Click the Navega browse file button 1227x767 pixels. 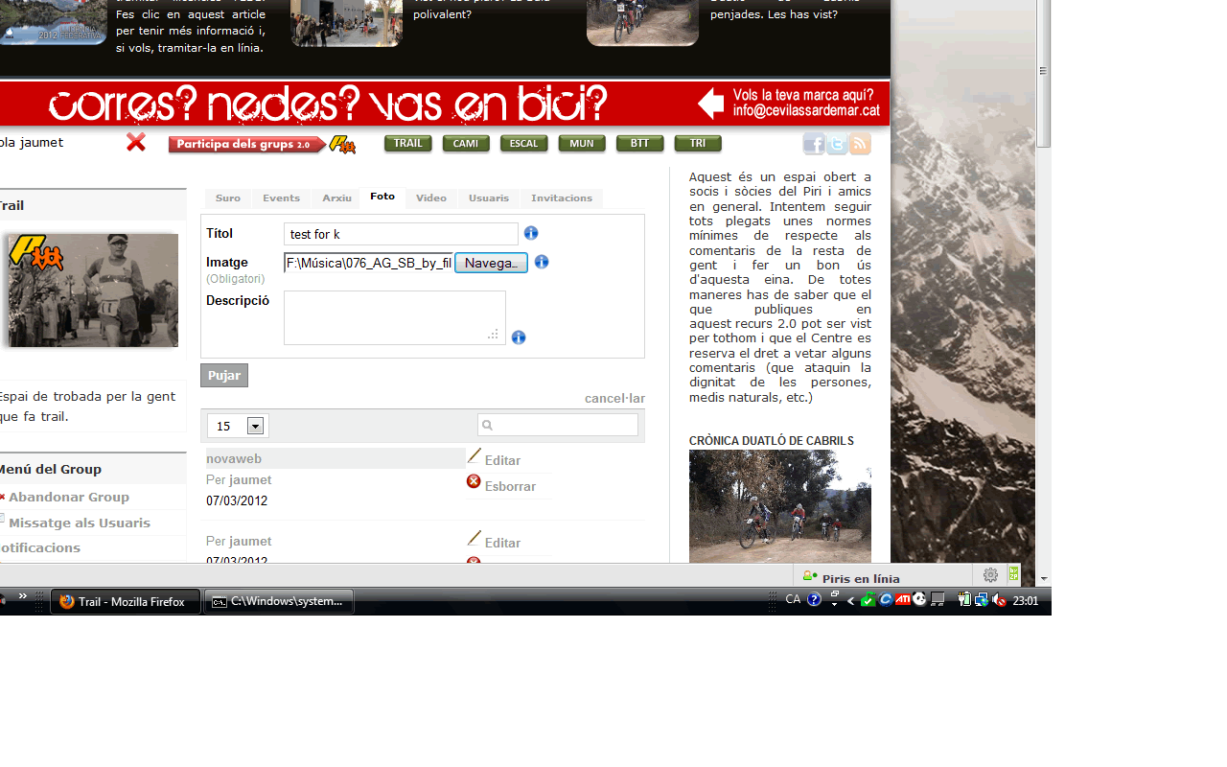coord(491,263)
